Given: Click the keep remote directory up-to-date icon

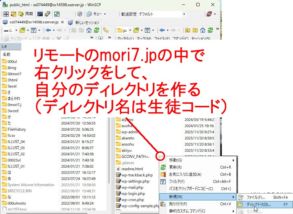Looking at the screenshot, I should (57, 14).
